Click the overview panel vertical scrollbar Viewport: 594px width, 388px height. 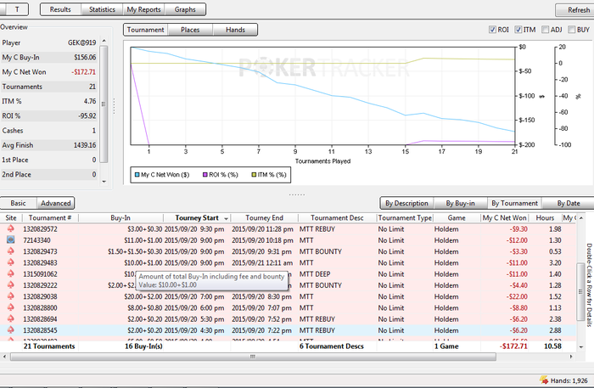(x=104, y=104)
